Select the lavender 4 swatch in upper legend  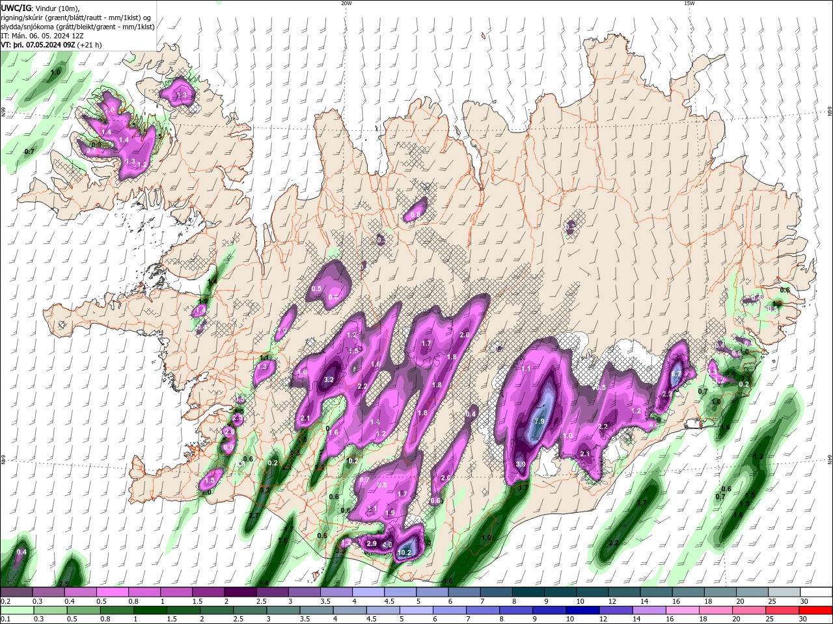368,592
